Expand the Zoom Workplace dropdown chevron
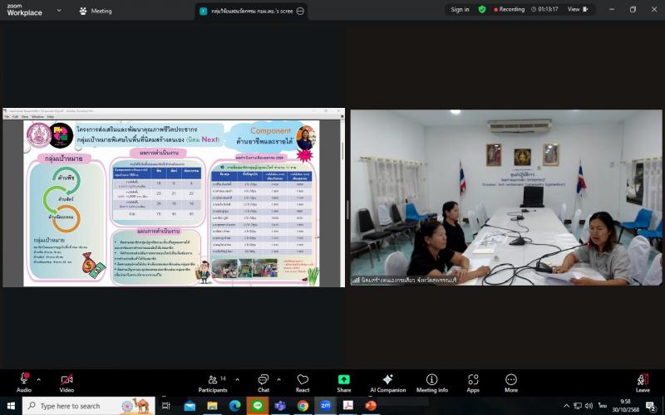This screenshot has height=415, width=665. click(x=59, y=10)
